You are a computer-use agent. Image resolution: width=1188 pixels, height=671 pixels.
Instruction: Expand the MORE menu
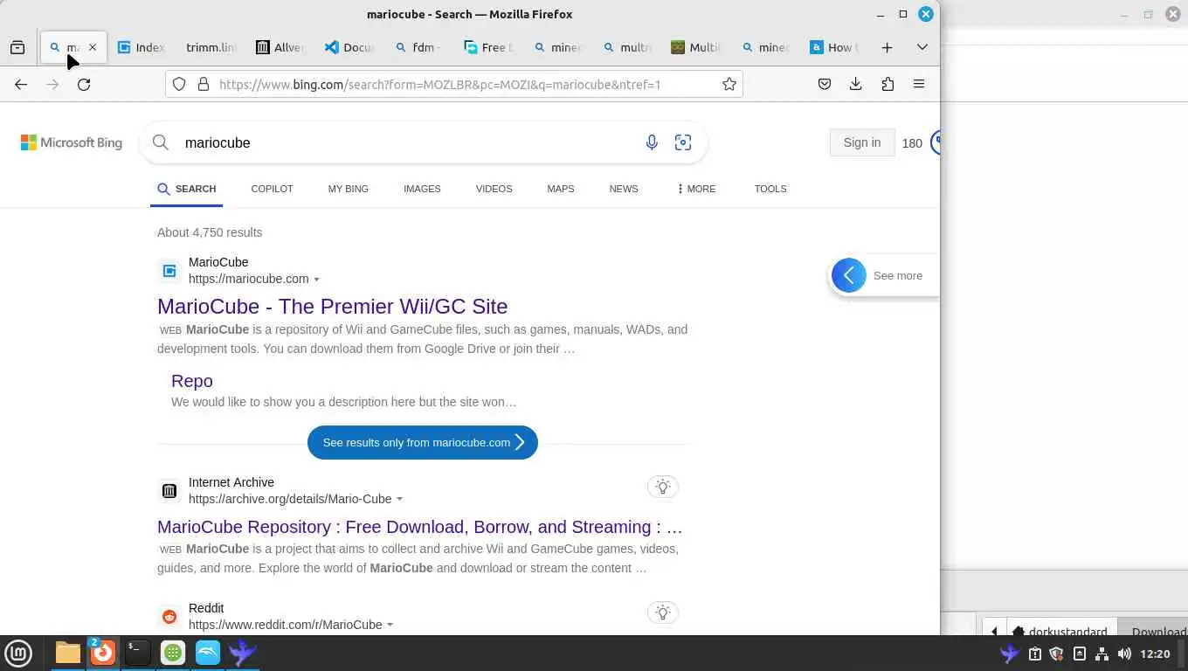[x=696, y=189]
